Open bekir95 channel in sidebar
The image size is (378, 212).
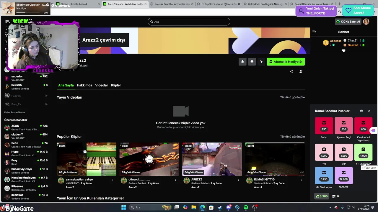tap(26, 87)
